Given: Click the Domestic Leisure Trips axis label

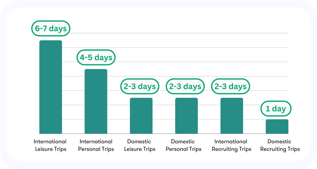Looking at the screenshot, I should [139, 145].
